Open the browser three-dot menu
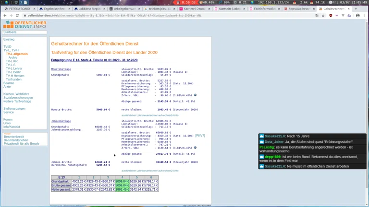Image resolution: width=369 pixels, height=207 pixels. point(364,15)
